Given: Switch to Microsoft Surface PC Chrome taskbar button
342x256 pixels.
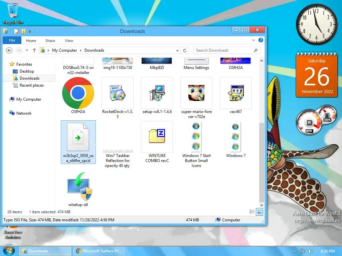Looking at the screenshot, I should click(100, 251).
